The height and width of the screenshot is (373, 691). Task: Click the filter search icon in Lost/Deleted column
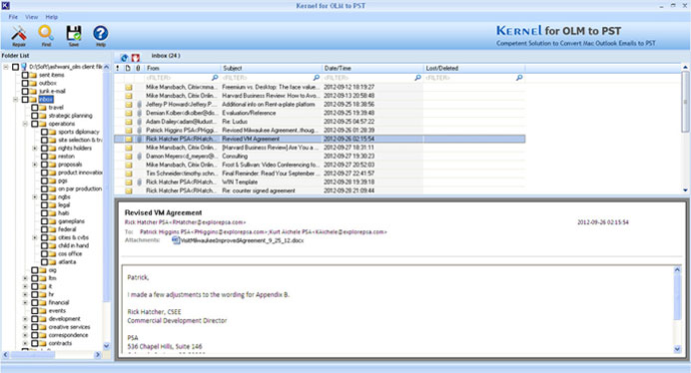tap(519, 78)
